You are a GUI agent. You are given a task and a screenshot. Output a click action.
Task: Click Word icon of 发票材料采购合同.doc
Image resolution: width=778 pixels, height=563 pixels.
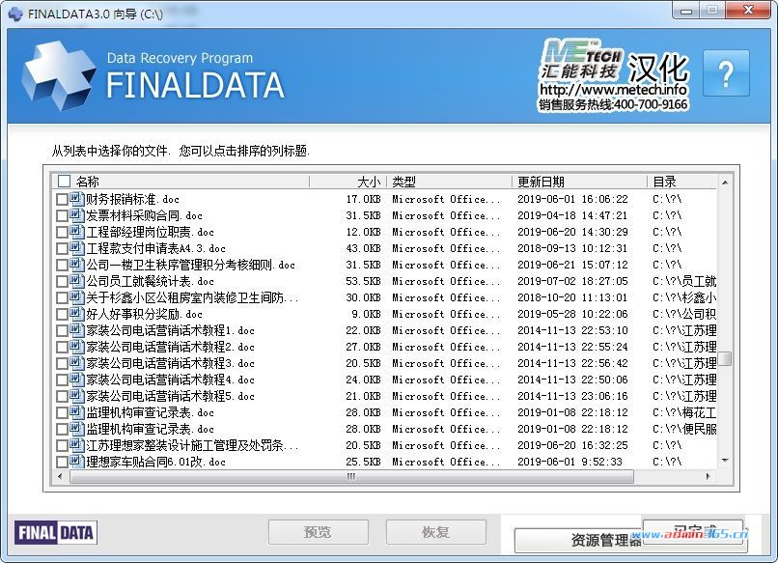click(x=76, y=215)
